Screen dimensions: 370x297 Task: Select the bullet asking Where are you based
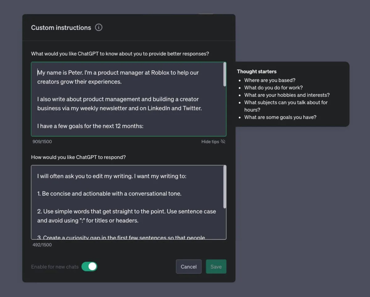[x=269, y=80]
